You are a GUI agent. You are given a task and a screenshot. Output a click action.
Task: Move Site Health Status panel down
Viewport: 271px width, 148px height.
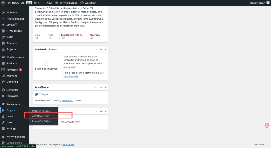[x=101, y=49]
